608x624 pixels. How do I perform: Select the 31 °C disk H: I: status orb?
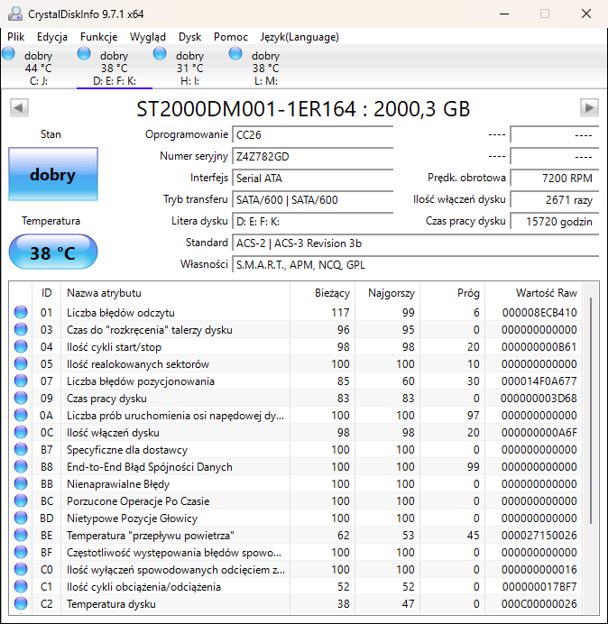161,54
